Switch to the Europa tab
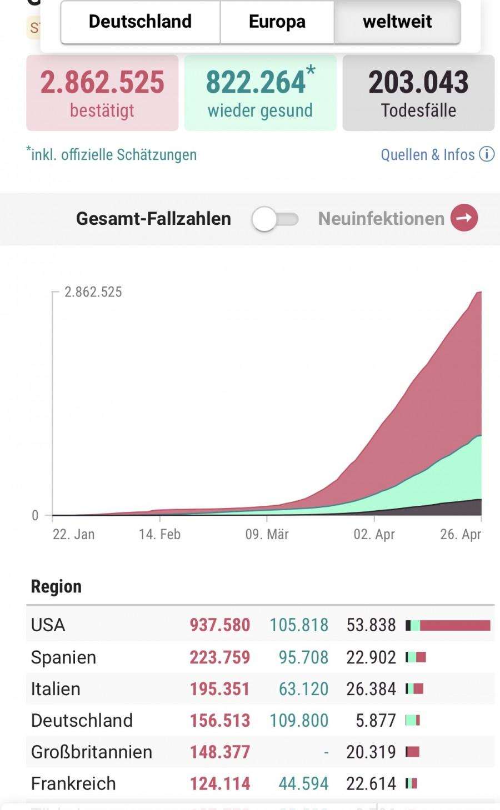Viewport: 500px width, 810px height. pyautogui.click(x=277, y=22)
